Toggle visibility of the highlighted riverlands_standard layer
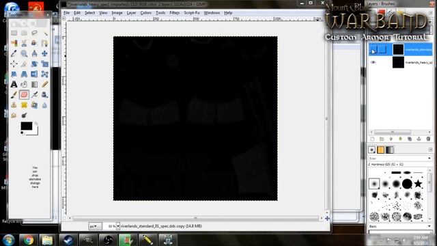This screenshot has width=437, height=246. click(373, 50)
